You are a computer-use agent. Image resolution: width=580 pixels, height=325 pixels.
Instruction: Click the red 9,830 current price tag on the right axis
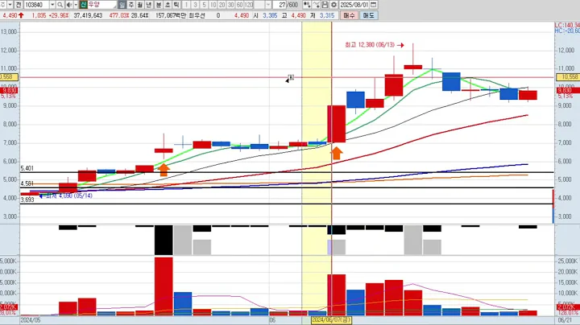[568, 90]
